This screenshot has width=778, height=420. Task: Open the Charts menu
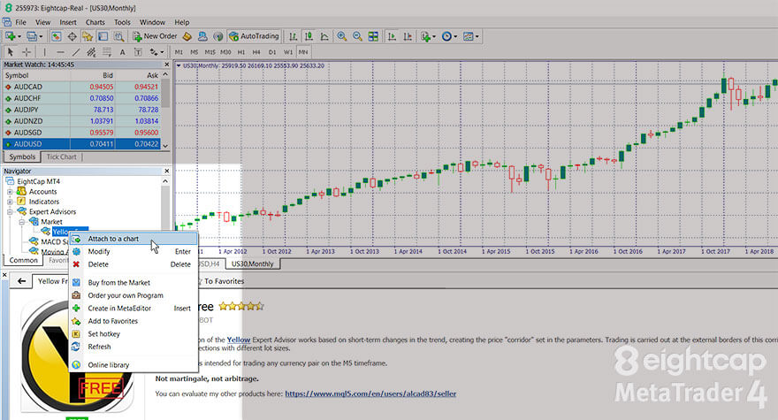[x=95, y=22]
